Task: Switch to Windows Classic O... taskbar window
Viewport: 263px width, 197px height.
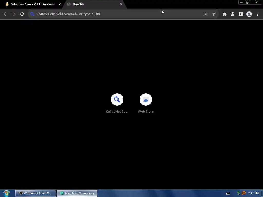Action: [x=35, y=193]
